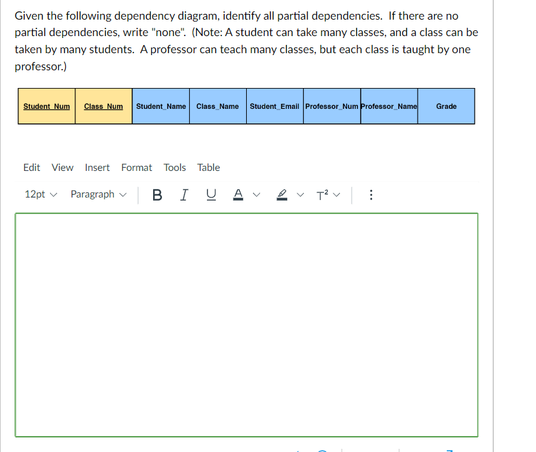
Task: Open the Format menu
Action: [137, 167]
